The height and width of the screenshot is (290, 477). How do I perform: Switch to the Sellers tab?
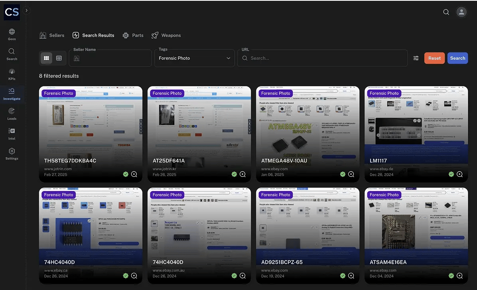click(x=52, y=35)
